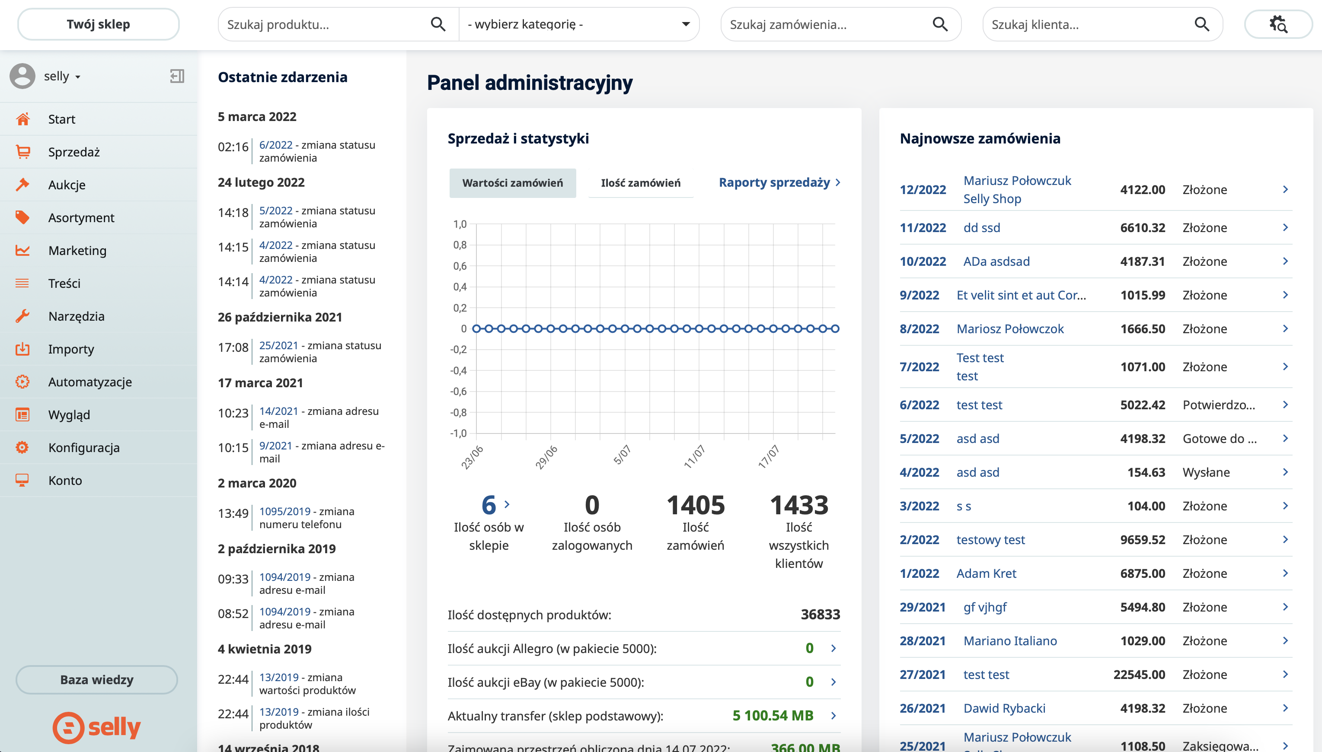Open Narzędzia wrench icon
Screen dimensions: 1322x752
23,316
